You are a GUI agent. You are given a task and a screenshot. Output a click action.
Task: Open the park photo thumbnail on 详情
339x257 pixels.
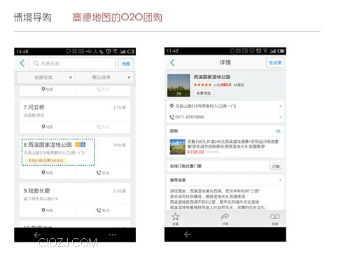[x=179, y=85]
